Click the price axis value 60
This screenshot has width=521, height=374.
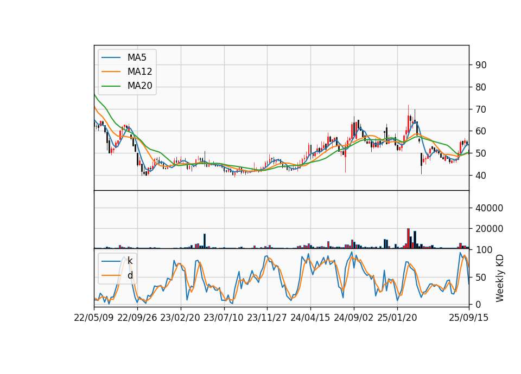[x=481, y=131]
